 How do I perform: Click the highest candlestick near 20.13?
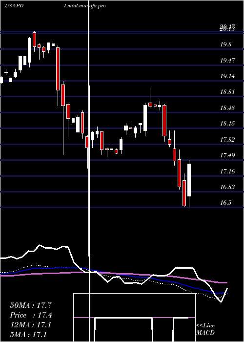click(35, 40)
